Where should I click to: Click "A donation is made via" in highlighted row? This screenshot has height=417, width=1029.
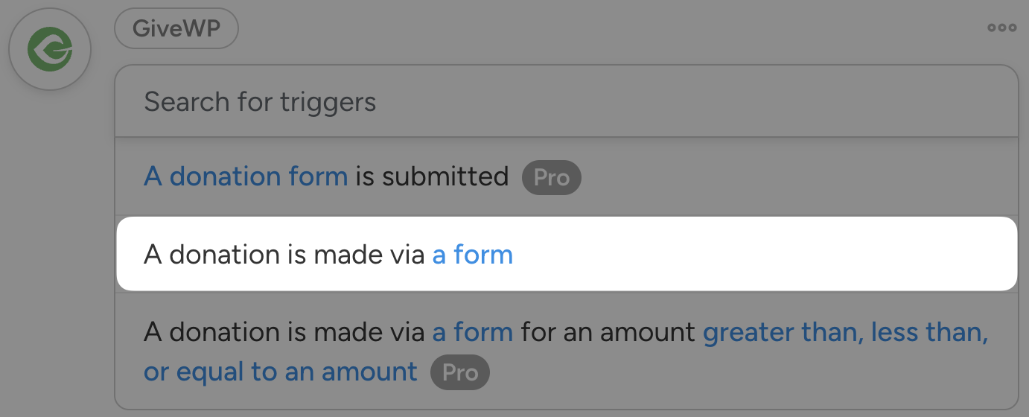click(x=286, y=255)
